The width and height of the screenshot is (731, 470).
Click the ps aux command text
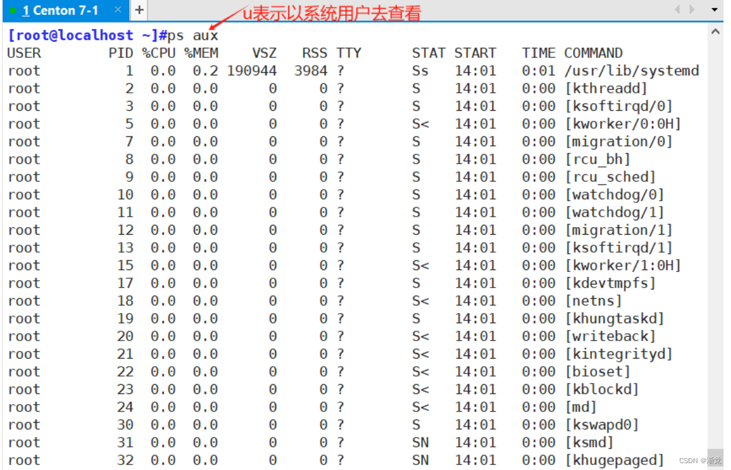(x=191, y=35)
